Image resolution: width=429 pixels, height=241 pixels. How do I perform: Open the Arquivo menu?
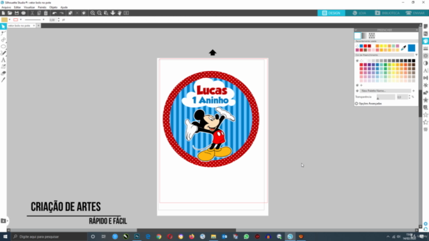[x=6, y=7]
